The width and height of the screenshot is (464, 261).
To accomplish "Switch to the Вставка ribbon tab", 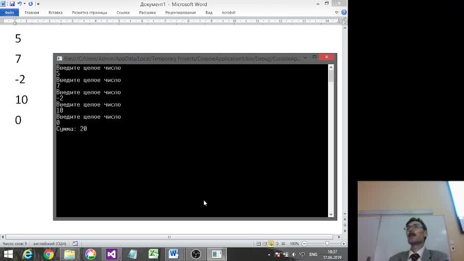I will pyautogui.click(x=56, y=12).
